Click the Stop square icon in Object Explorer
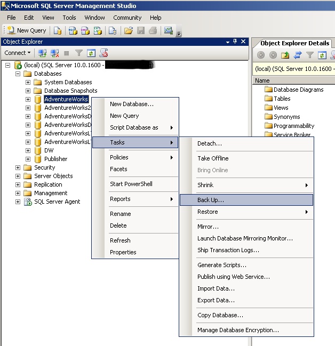 click(67, 53)
